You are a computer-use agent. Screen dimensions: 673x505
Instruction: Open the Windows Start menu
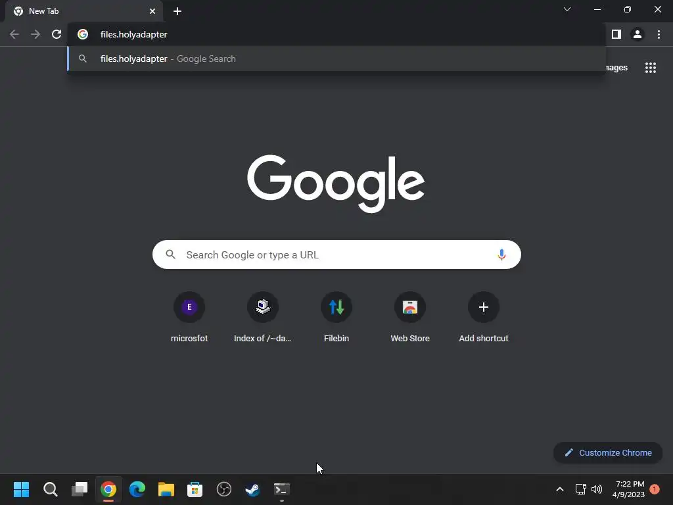[x=21, y=489]
